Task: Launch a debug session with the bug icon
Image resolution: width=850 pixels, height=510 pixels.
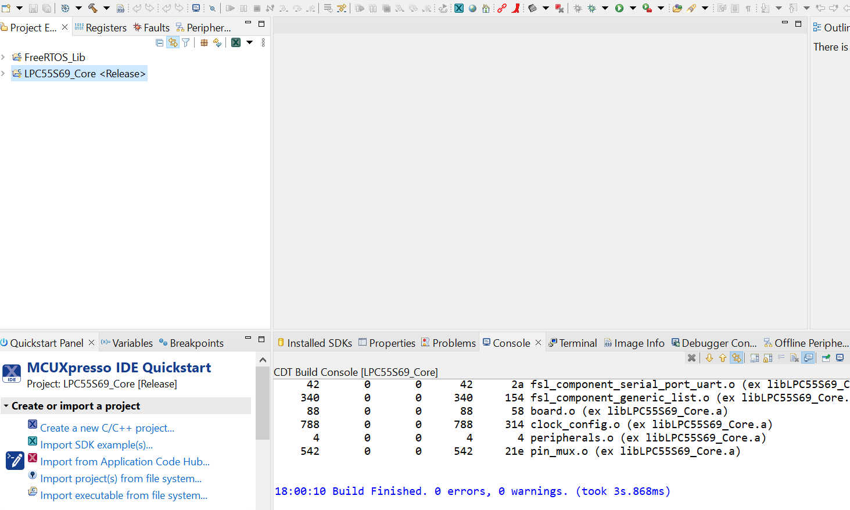Action: point(591,8)
